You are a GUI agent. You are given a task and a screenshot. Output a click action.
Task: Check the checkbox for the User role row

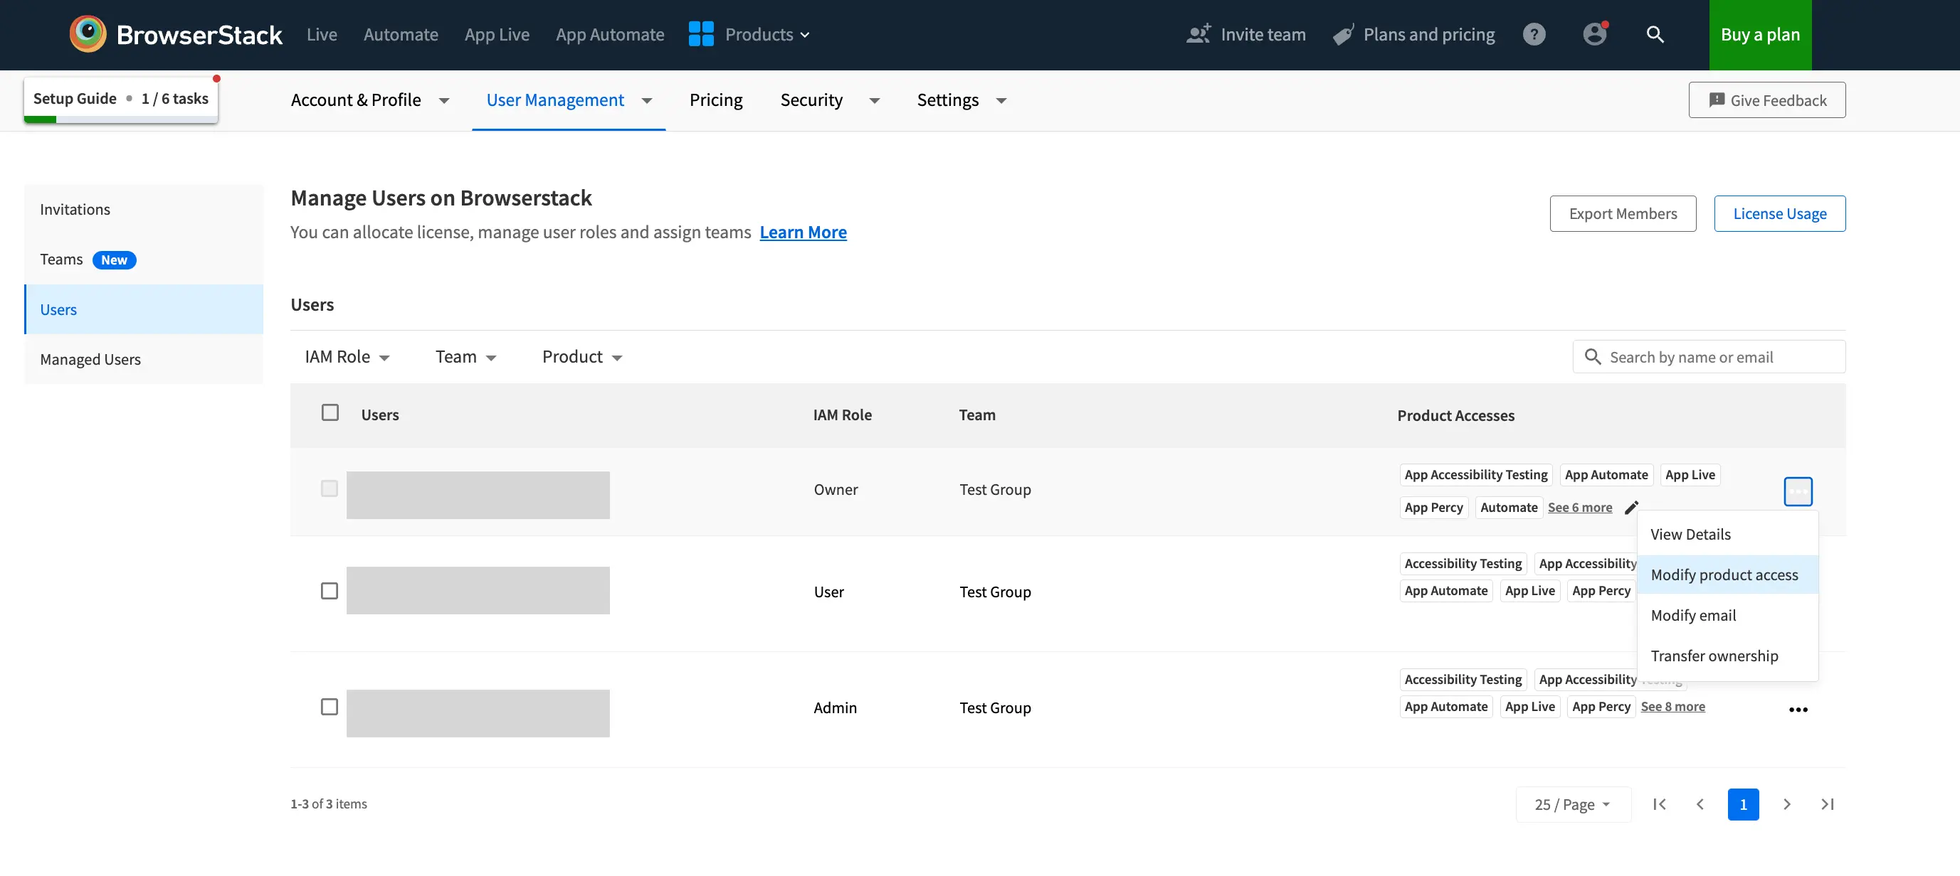pos(330,591)
